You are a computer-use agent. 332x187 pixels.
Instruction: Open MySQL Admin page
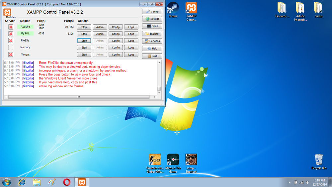click(100, 34)
